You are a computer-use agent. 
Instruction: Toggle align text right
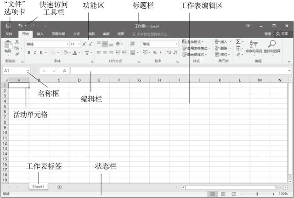(x=111, y=52)
